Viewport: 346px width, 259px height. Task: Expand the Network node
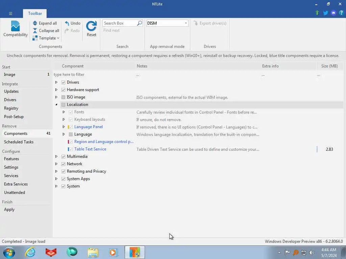tap(56, 164)
